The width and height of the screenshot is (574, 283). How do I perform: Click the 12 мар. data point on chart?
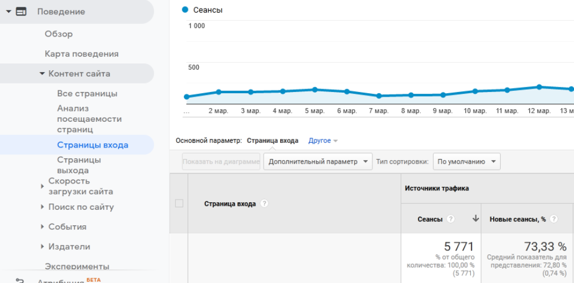pos(539,87)
